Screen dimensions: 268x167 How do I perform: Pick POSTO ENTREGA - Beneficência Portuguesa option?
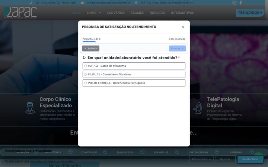pyautogui.click(x=134, y=83)
